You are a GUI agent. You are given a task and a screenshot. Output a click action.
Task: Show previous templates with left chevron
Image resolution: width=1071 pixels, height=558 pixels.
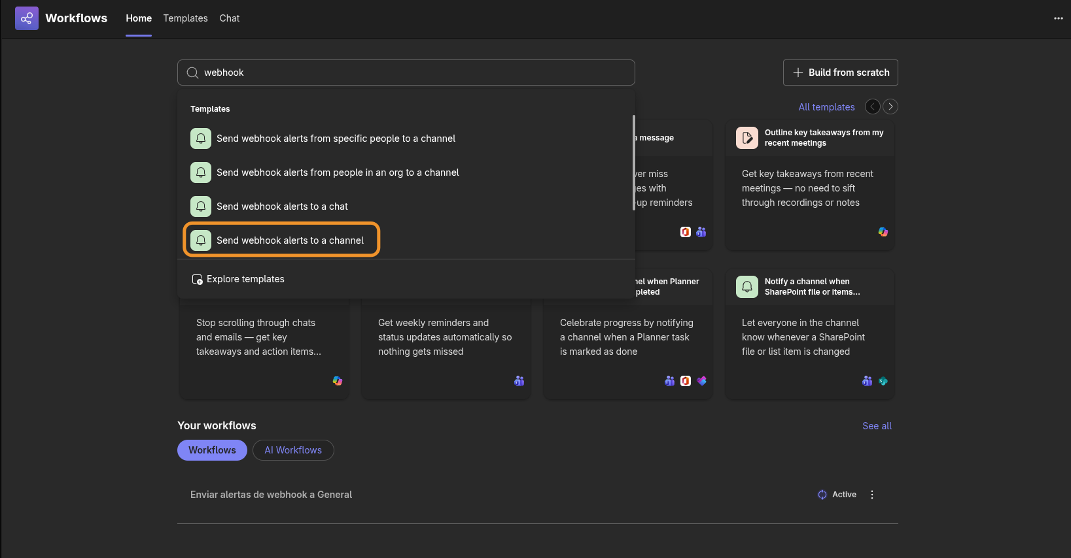click(x=873, y=107)
